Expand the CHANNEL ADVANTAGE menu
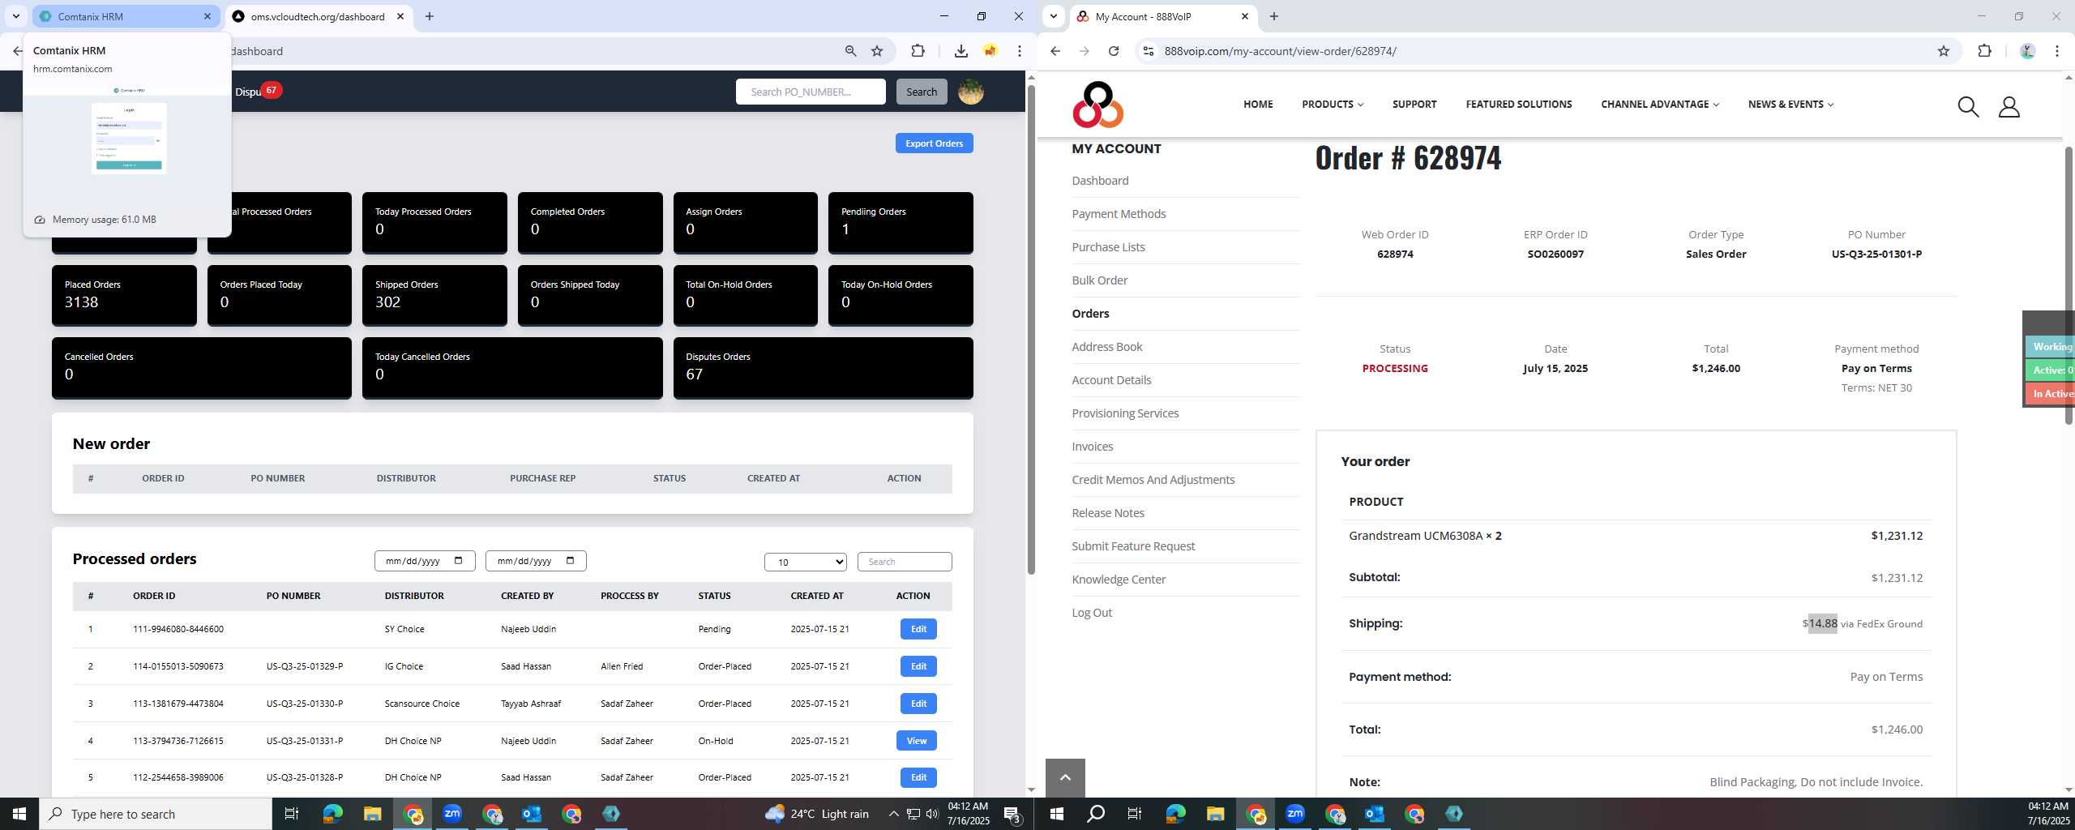The image size is (2075, 830). coord(1659,104)
